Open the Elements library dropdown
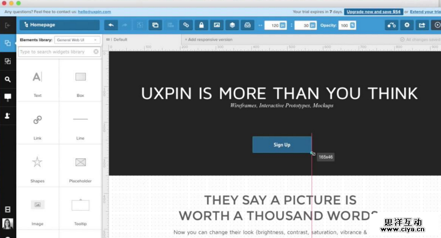The width and height of the screenshot is (441, 238). coord(77,40)
